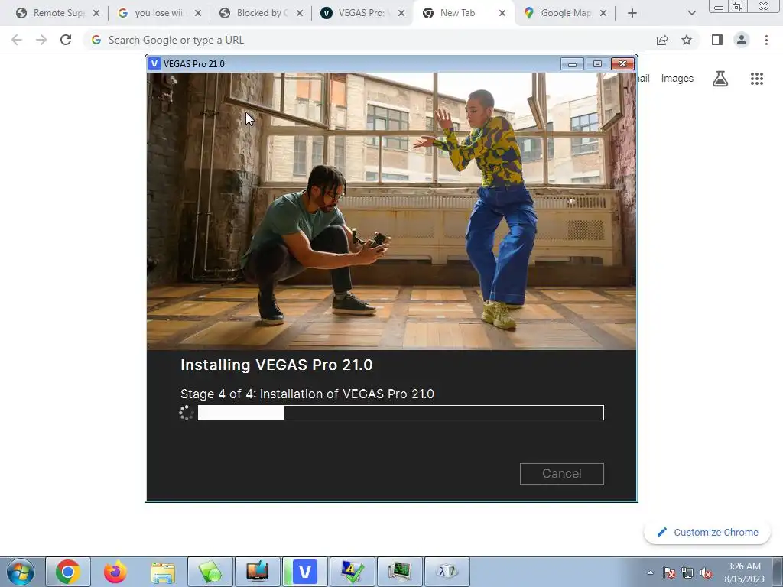
Task: Close the 'you lose' Google tab
Action: [x=198, y=14]
